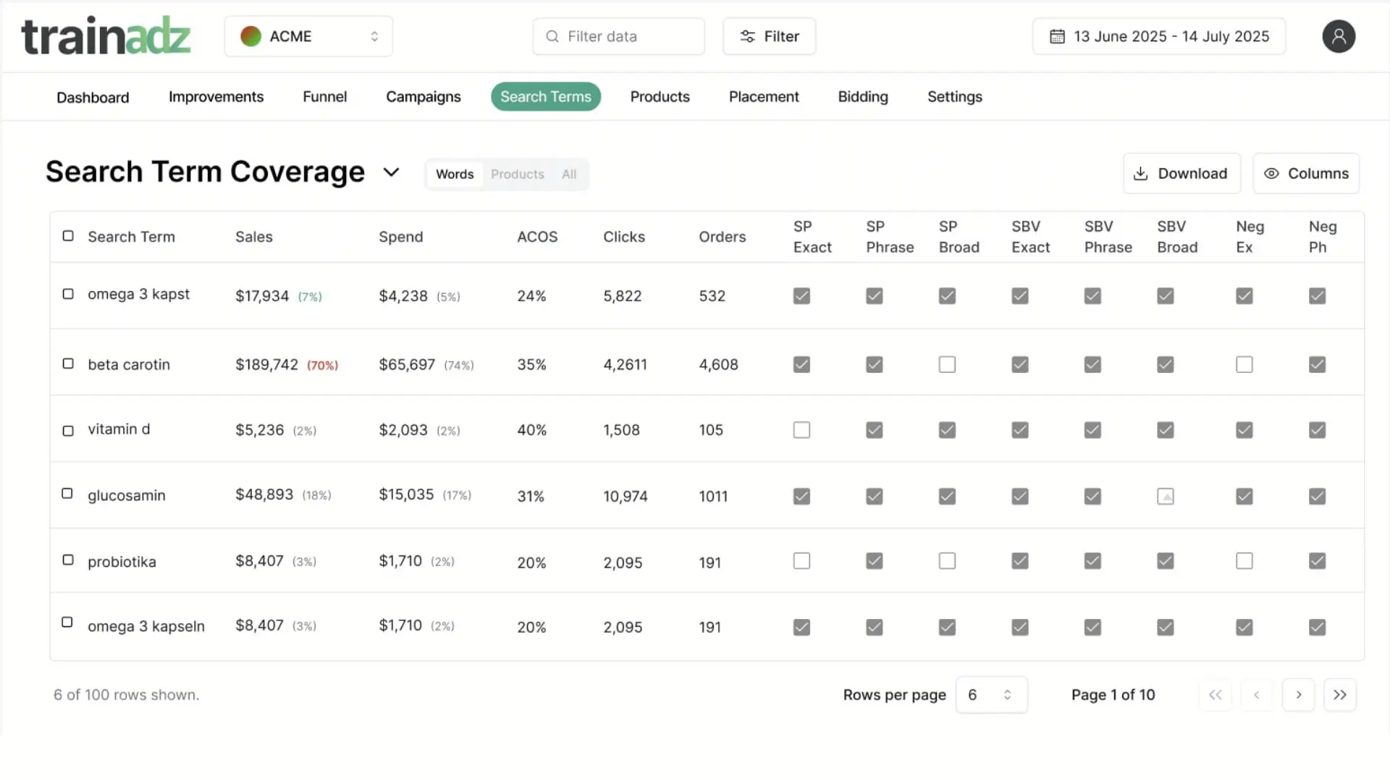Open the Bidding section
Screen dimensions: 1390x782
click(862, 96)
